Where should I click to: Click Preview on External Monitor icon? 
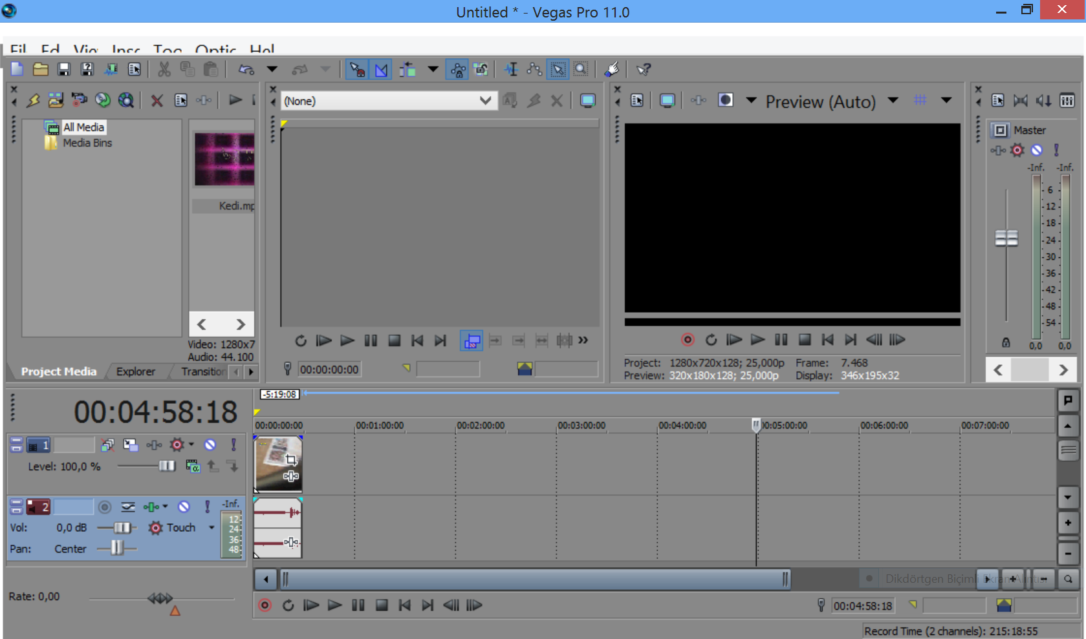point(667,100)
